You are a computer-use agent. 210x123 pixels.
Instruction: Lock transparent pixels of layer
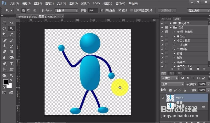pyautogui.click(x=170, y=90)
